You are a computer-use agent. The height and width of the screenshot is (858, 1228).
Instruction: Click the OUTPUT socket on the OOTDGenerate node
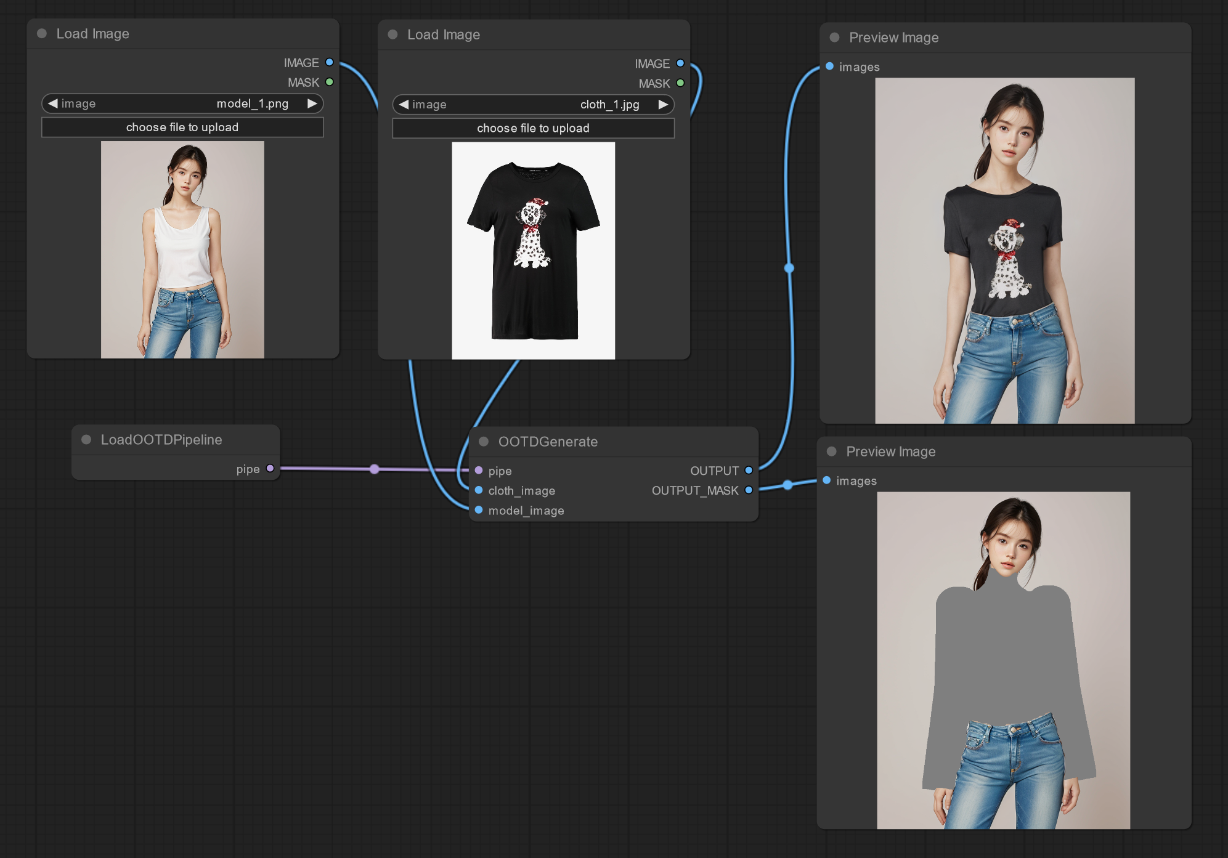click(749, 471)
